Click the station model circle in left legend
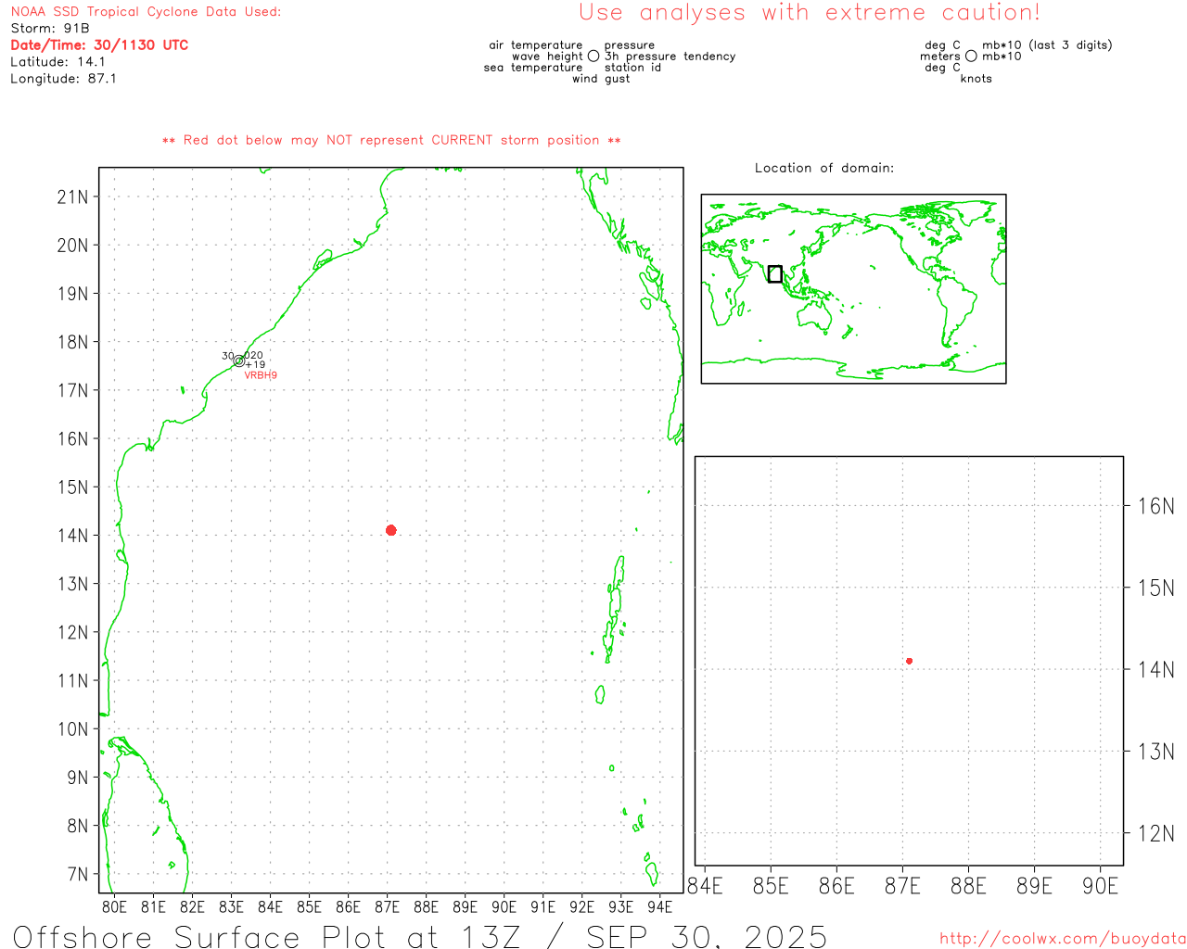The height and width of the screenshot is (949, 1187). [593, 57]
